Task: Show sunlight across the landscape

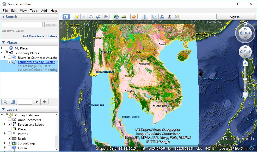Action: (x=124, y=17)
